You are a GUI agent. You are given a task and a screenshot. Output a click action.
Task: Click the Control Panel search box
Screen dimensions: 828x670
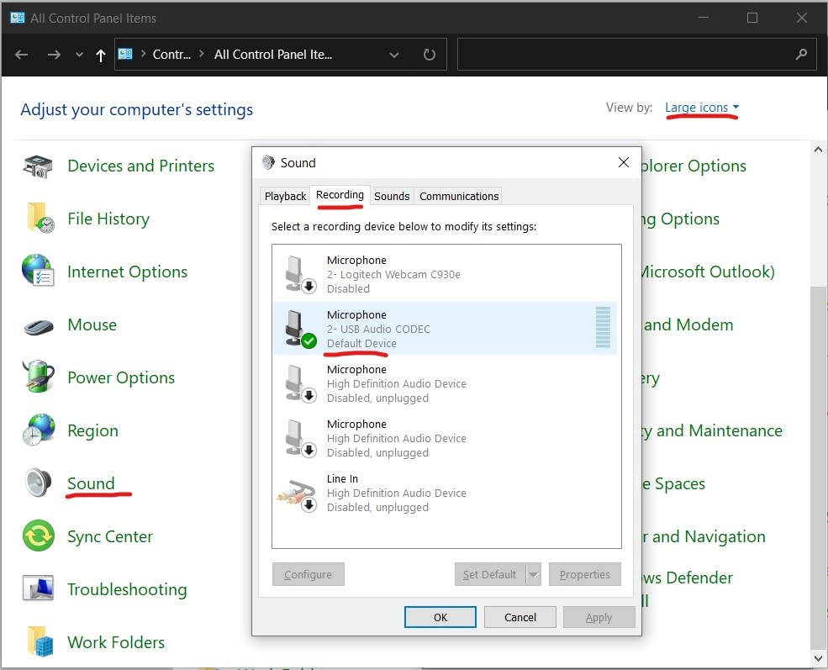coord(626,55)
